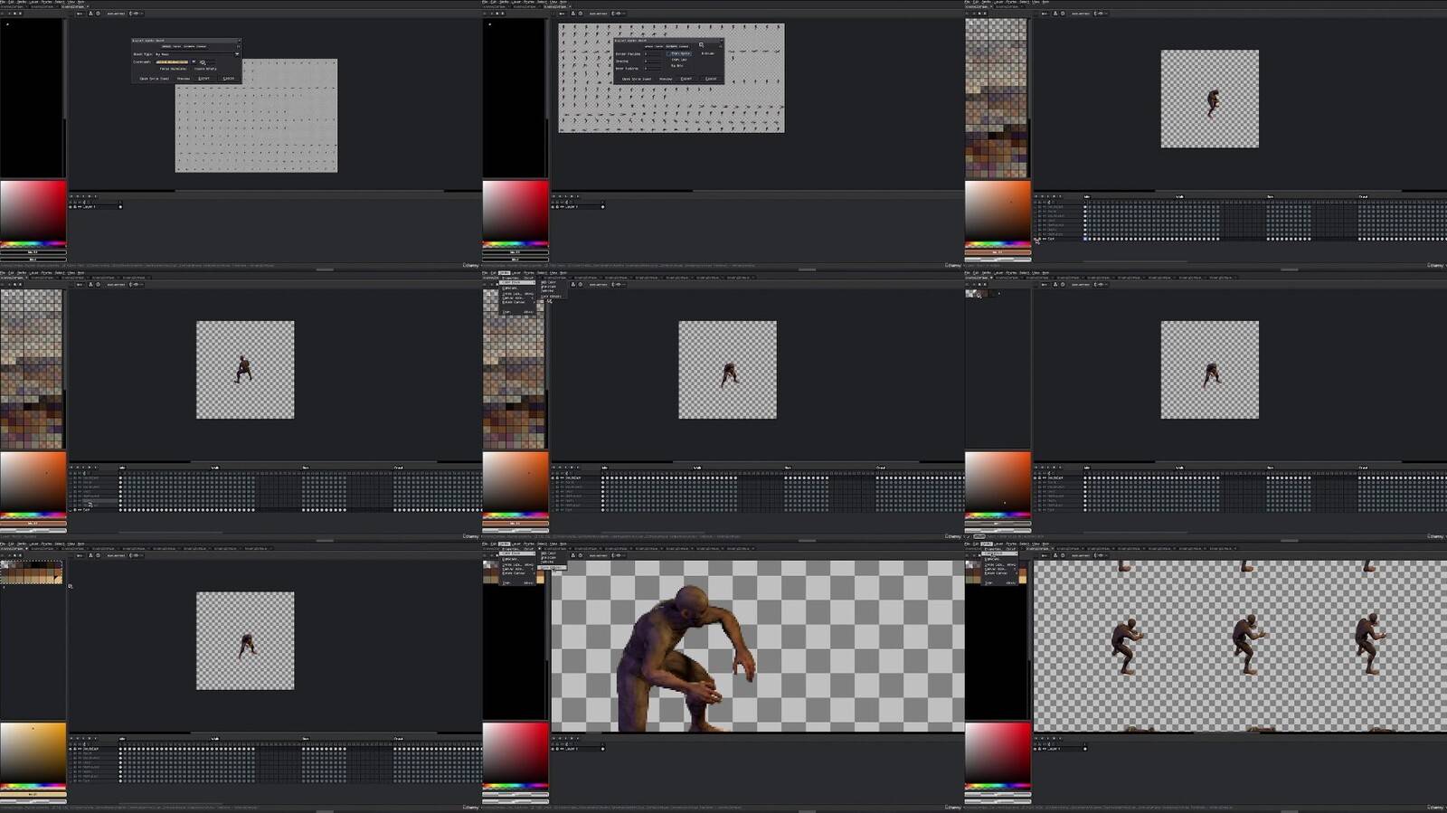This screenshot has width=1447, height=813.
Task: Click Cancel button in top-middle export dialog
Action: point(711,79)
